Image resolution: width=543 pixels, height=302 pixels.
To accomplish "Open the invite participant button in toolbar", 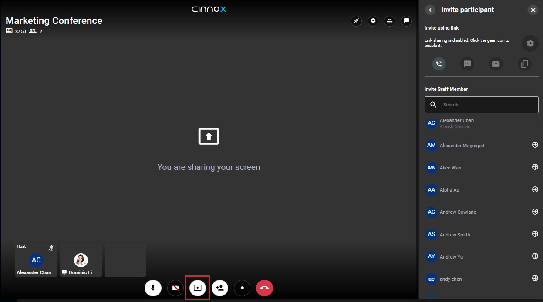I will [220, 288].
